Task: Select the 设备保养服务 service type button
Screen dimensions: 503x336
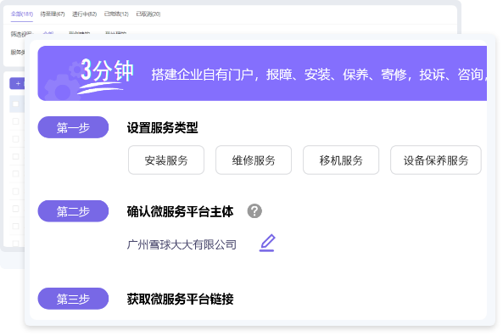Action: coord(436,160)
